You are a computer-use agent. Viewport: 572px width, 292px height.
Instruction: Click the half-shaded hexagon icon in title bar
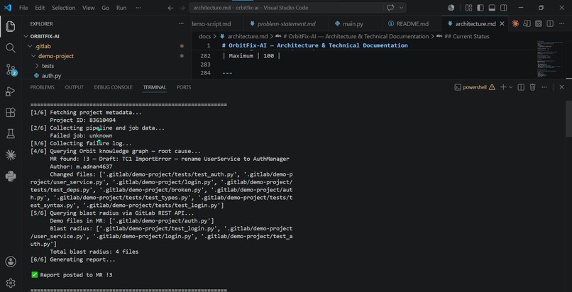(451, 8)
